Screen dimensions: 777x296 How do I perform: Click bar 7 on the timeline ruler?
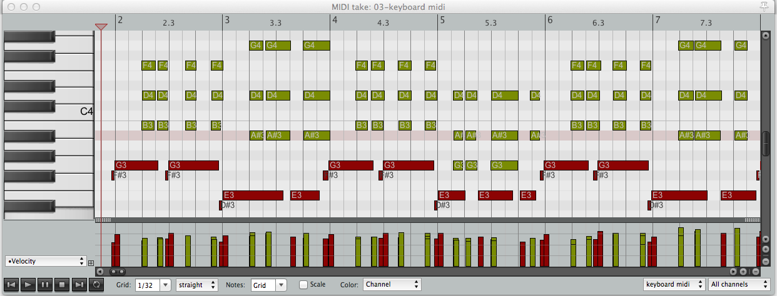click(658, 20)
